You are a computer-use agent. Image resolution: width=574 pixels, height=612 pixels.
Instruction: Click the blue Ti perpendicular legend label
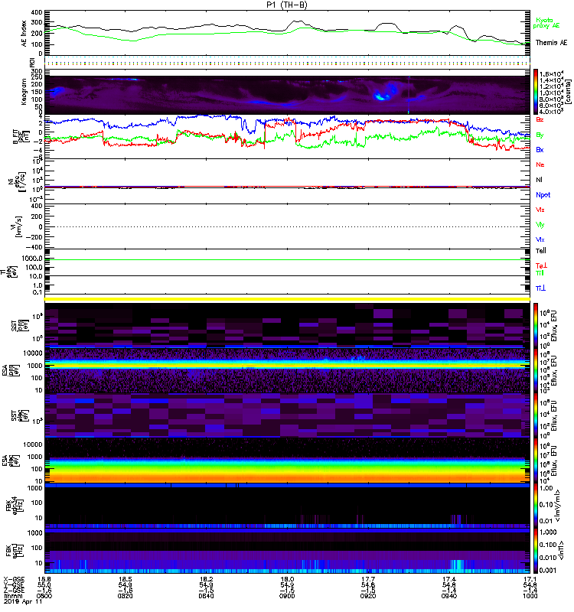point(540,288)
